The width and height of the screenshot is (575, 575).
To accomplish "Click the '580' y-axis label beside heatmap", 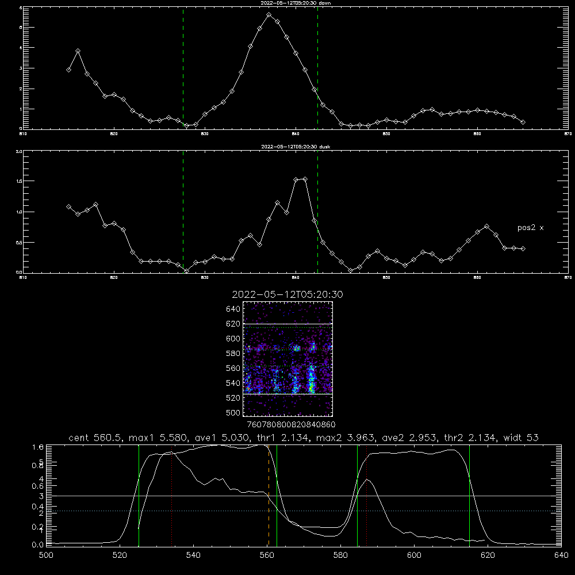I will [x=233, y=354].
